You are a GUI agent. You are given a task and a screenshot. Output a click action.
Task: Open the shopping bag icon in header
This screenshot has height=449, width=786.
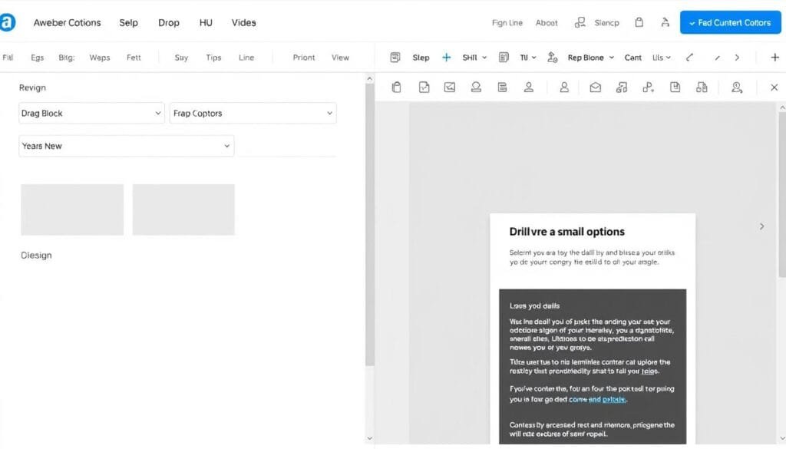point(639,22)
